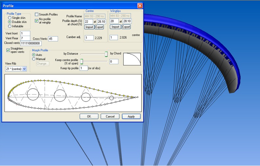Toggle No profile at wingtip checkbox
Screen dimensions: 260x166
37,20
